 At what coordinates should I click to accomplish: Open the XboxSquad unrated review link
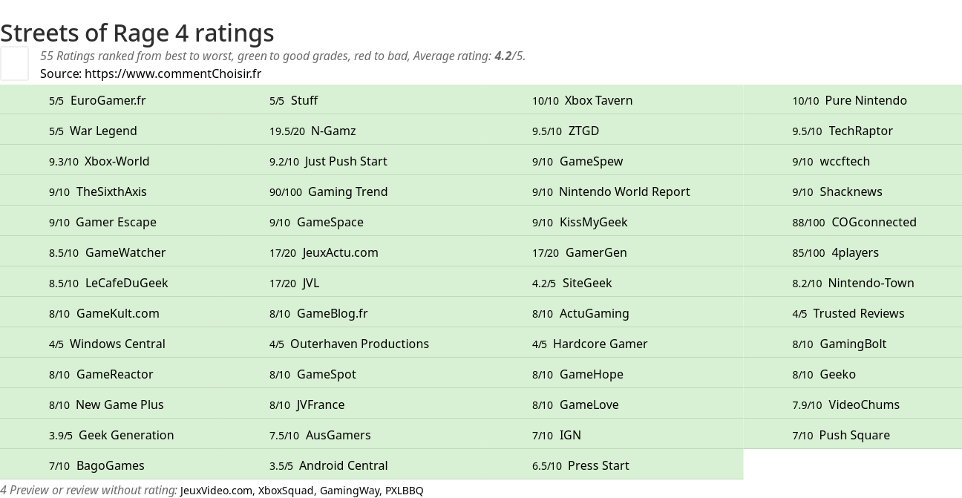(x=287, y=491)
